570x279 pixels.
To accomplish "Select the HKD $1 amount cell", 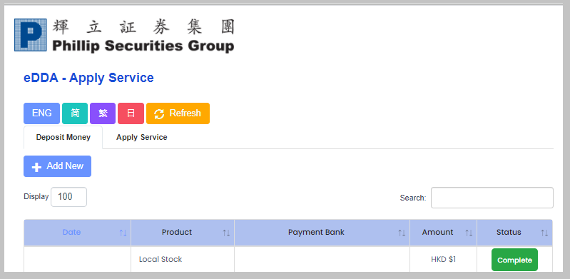I will pos(444,259).
